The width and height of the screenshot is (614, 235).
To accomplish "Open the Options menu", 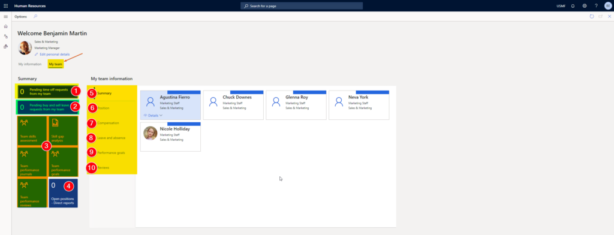I will [20, 16].
